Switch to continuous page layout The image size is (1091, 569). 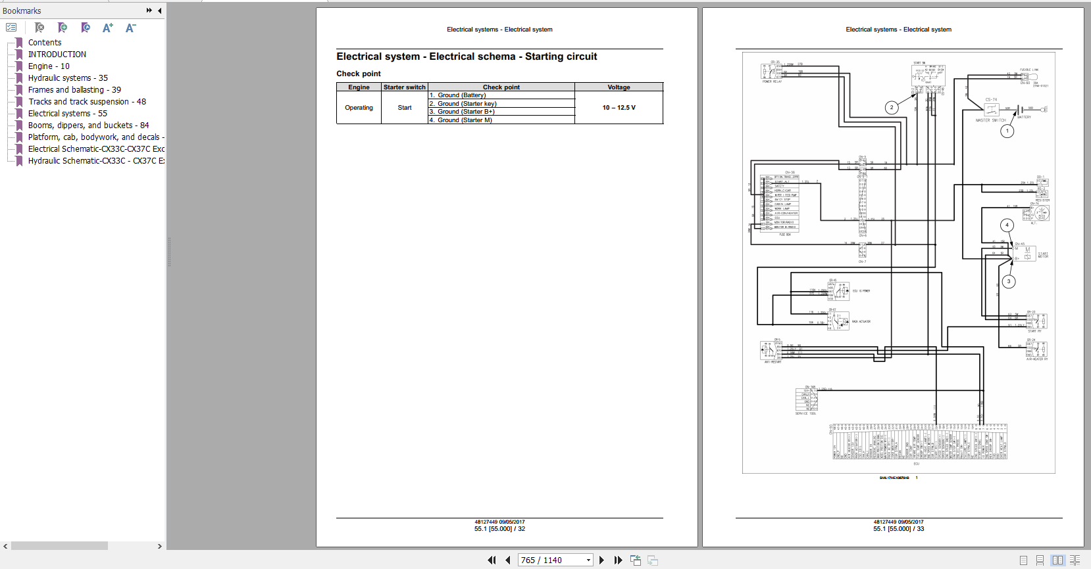click(1040, 560)
